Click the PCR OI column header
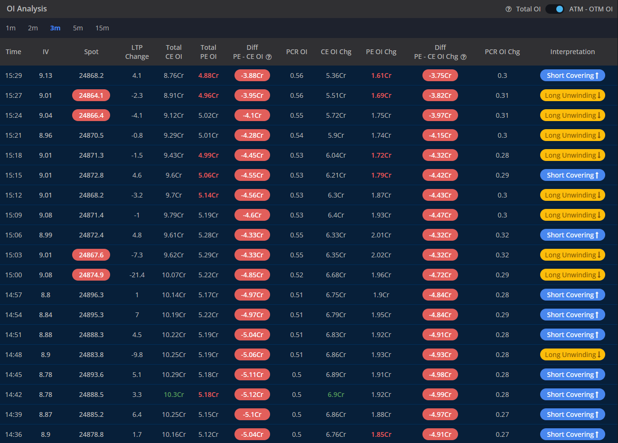 (297, 52)
